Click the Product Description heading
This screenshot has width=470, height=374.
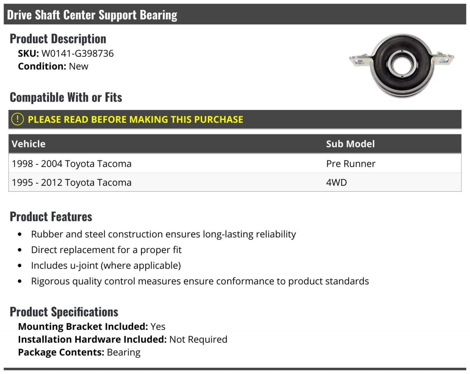[x=58, y=39]
